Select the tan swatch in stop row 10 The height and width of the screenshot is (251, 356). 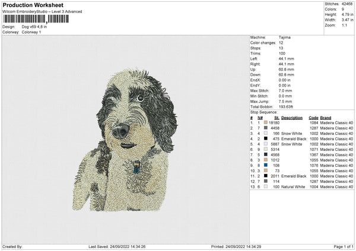pyautogui.click(x=266, y=170)
